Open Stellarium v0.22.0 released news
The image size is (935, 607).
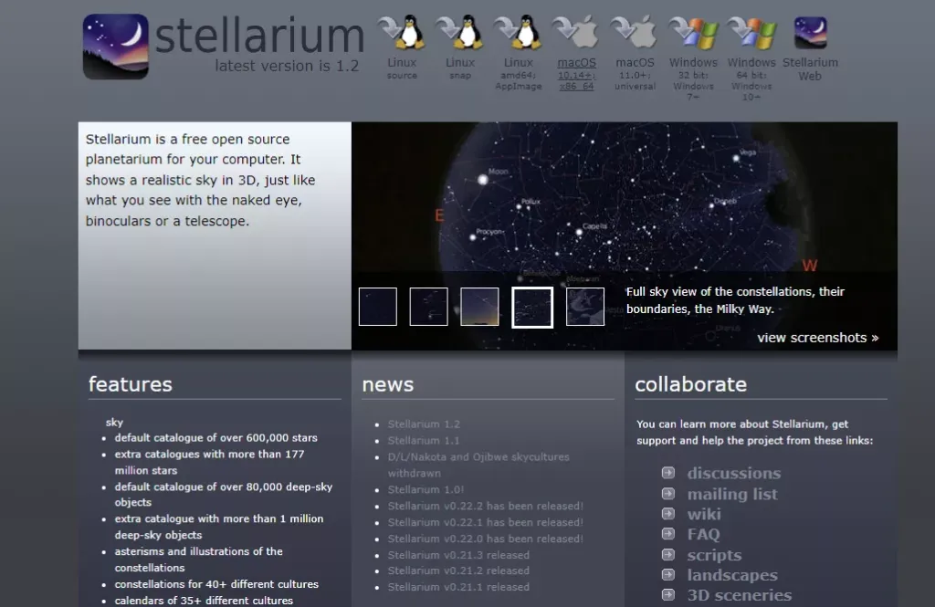tap(486, 539)
